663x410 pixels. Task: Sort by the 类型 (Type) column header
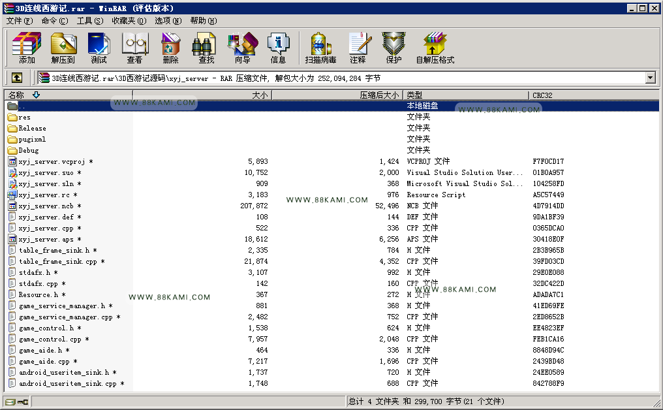coord(466,95)
